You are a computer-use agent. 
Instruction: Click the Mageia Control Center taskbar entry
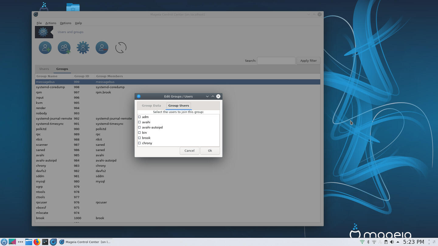click(85, 242)
